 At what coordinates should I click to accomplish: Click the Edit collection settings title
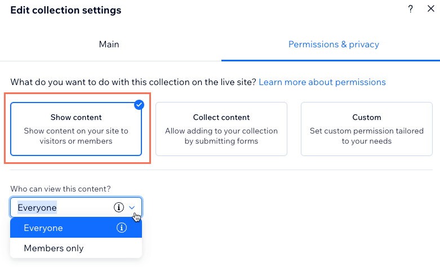click(x=66, y=10)
